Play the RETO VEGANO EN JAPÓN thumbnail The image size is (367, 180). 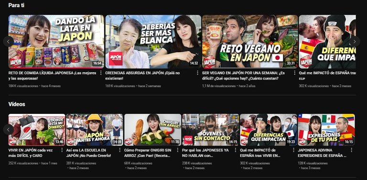250,42
